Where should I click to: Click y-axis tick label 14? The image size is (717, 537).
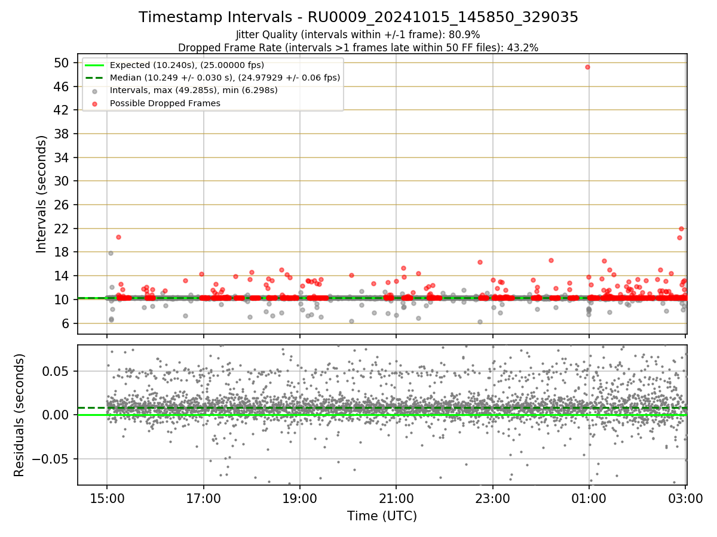click(62, 276)
